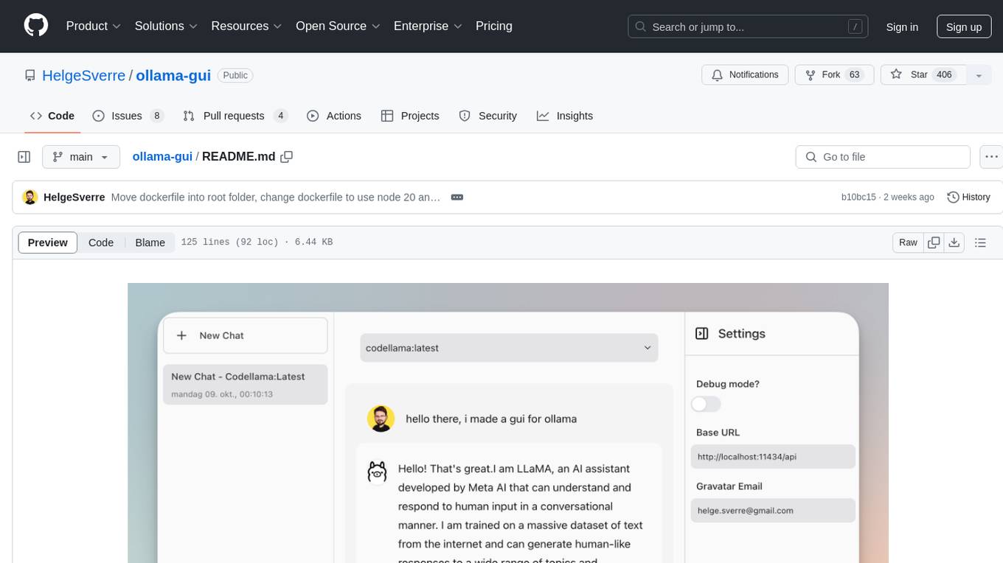
Task: Open the ollama-gui repository link
Action: tap(173, 75)
